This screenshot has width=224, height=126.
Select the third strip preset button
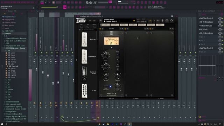click(124, 25)
